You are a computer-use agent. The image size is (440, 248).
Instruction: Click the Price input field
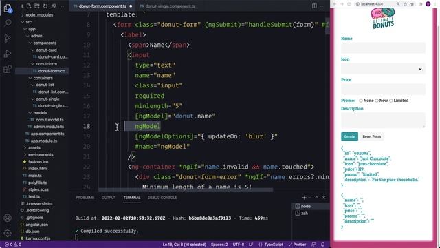coord(383,89)
